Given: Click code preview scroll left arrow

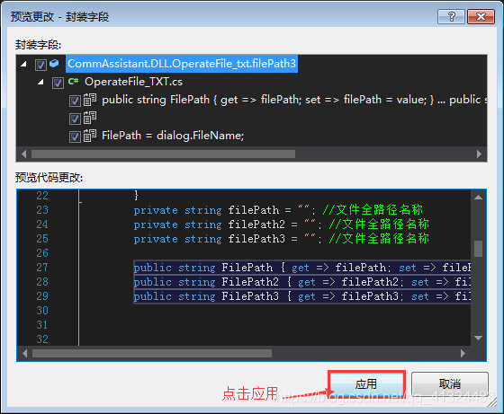Looking at the screenshot, I should (25, 354).
